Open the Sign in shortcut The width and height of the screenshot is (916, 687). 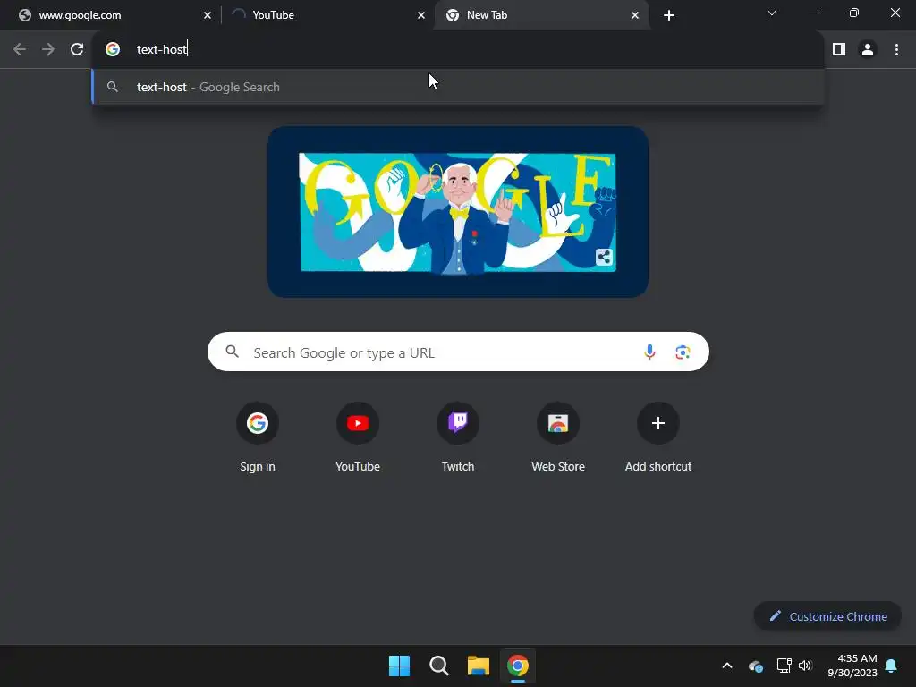(257, 437)
